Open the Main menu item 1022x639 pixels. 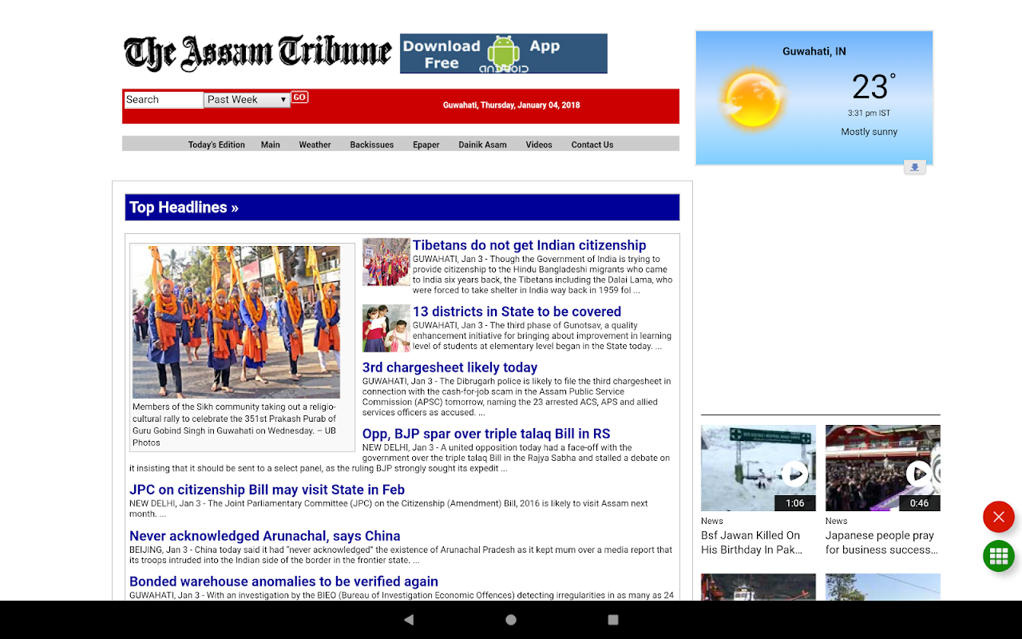pos(271,145)
